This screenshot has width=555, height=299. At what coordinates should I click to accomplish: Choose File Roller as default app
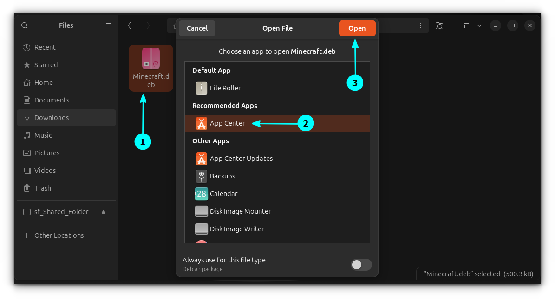coord(277,88)
